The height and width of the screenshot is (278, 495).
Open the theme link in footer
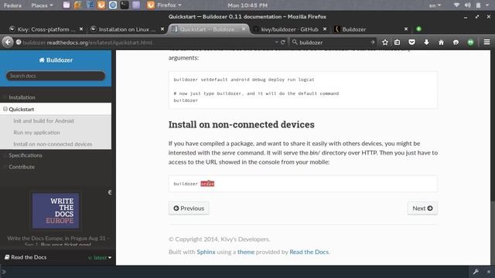(246, 252)
